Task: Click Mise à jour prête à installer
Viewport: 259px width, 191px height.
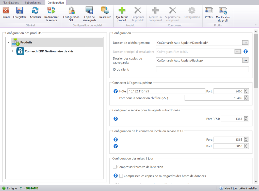Action: click(240, 188)
